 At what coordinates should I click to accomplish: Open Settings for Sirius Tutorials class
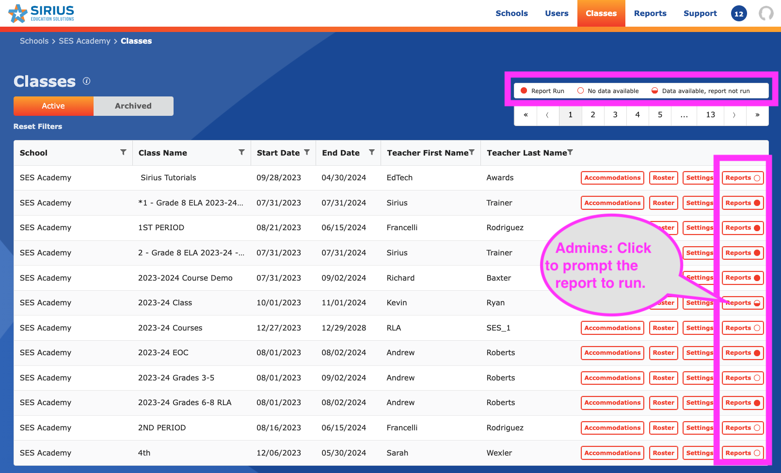pos(699,178)
